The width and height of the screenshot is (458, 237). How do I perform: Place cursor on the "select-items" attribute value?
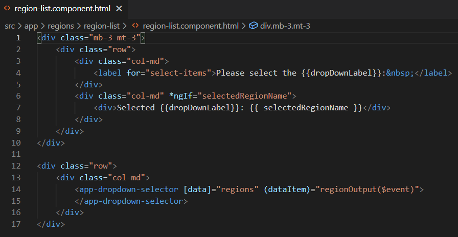click(x=179, y=73)
